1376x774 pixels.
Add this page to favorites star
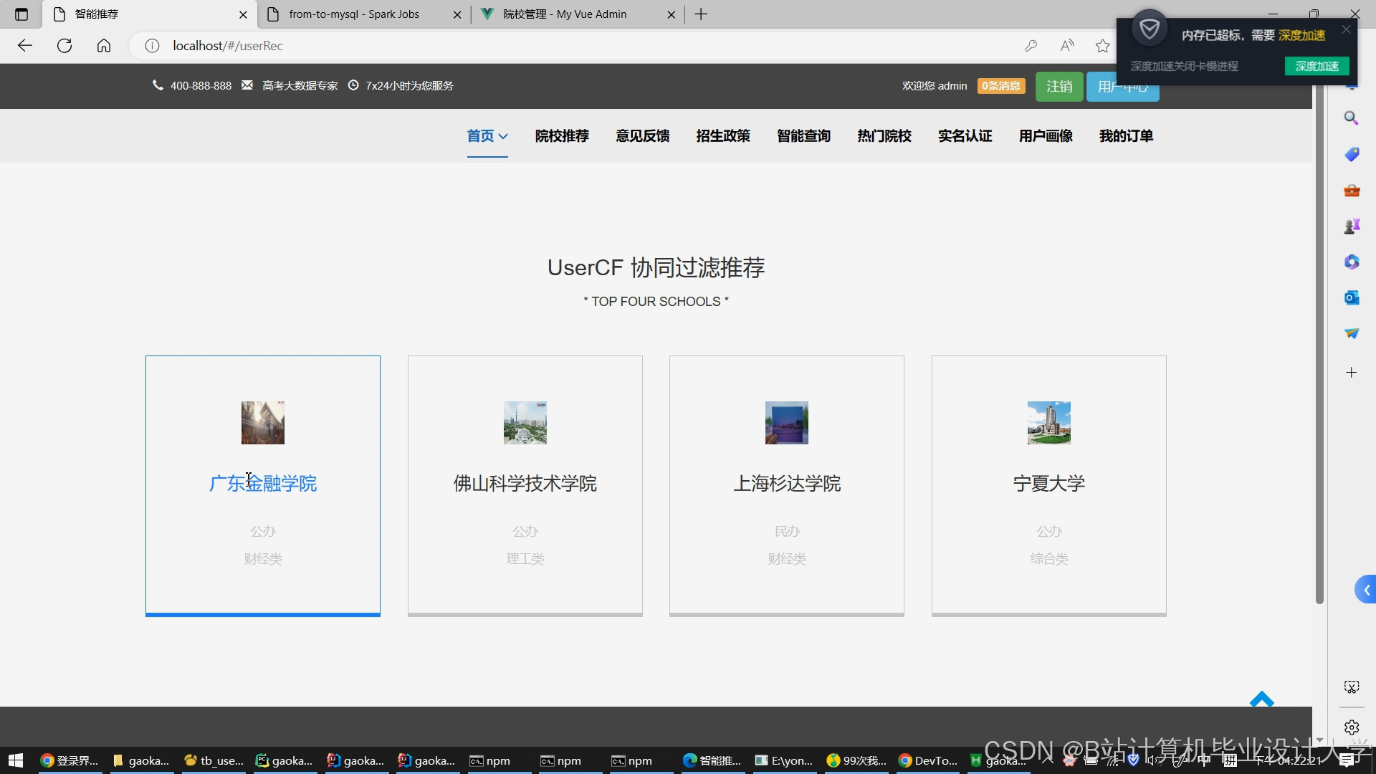[x=1102, y=46]
